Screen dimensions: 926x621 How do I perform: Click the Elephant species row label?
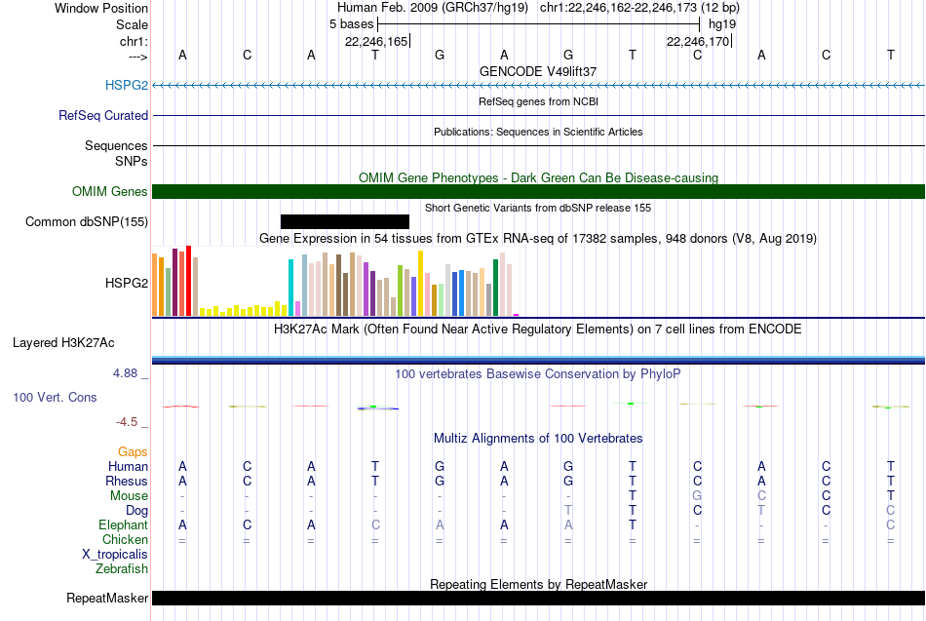coord(124,524)
